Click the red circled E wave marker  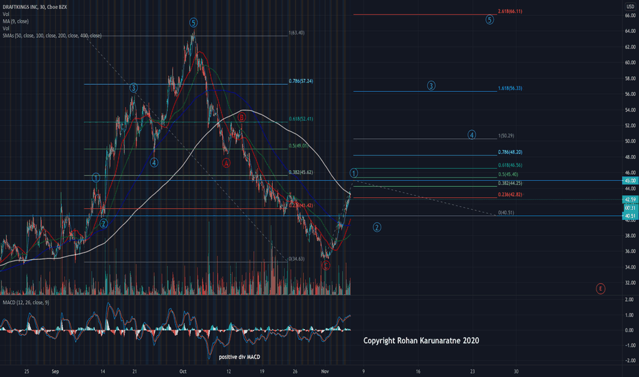click(601, 289)
